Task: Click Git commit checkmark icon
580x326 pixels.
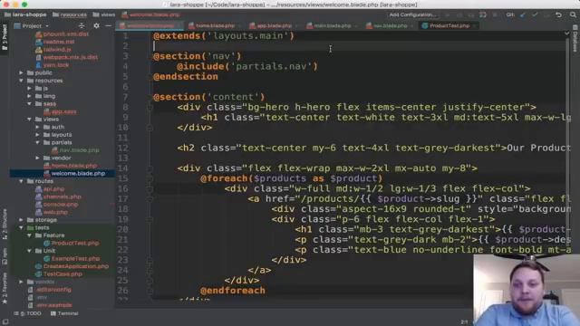Action: click(535, 14)
